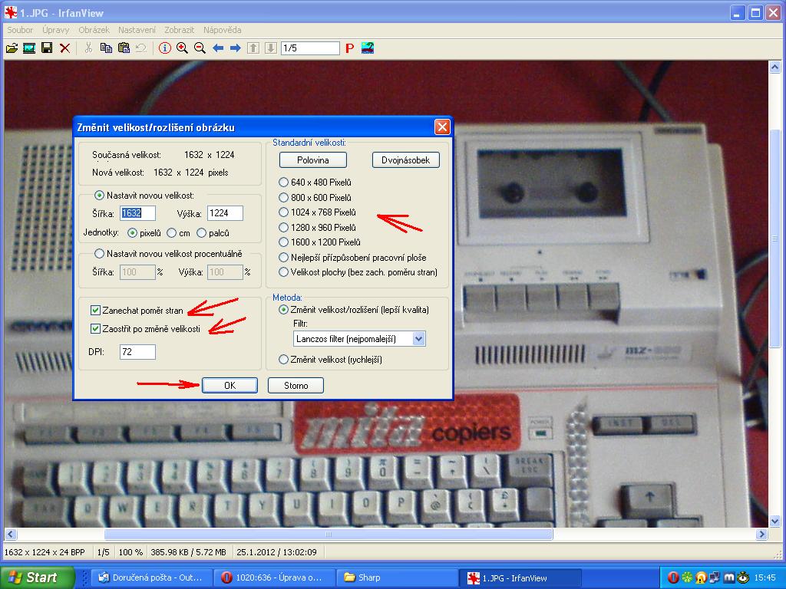This screenshot has height=589, width=786.
Task: Open the Windows Start button
Action: (x=37, y=577)
